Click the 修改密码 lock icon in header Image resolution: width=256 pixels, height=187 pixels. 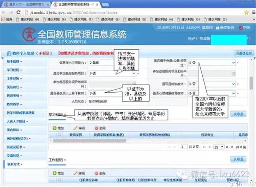pos(218,27)
